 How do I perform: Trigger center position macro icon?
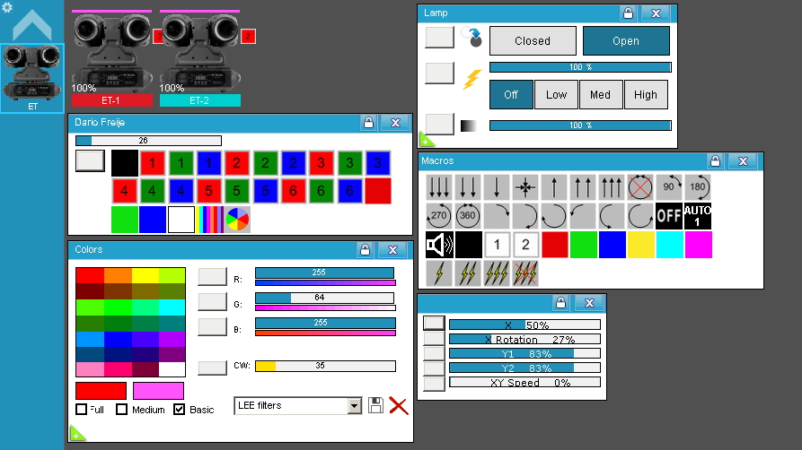click(x=525, y=187)
